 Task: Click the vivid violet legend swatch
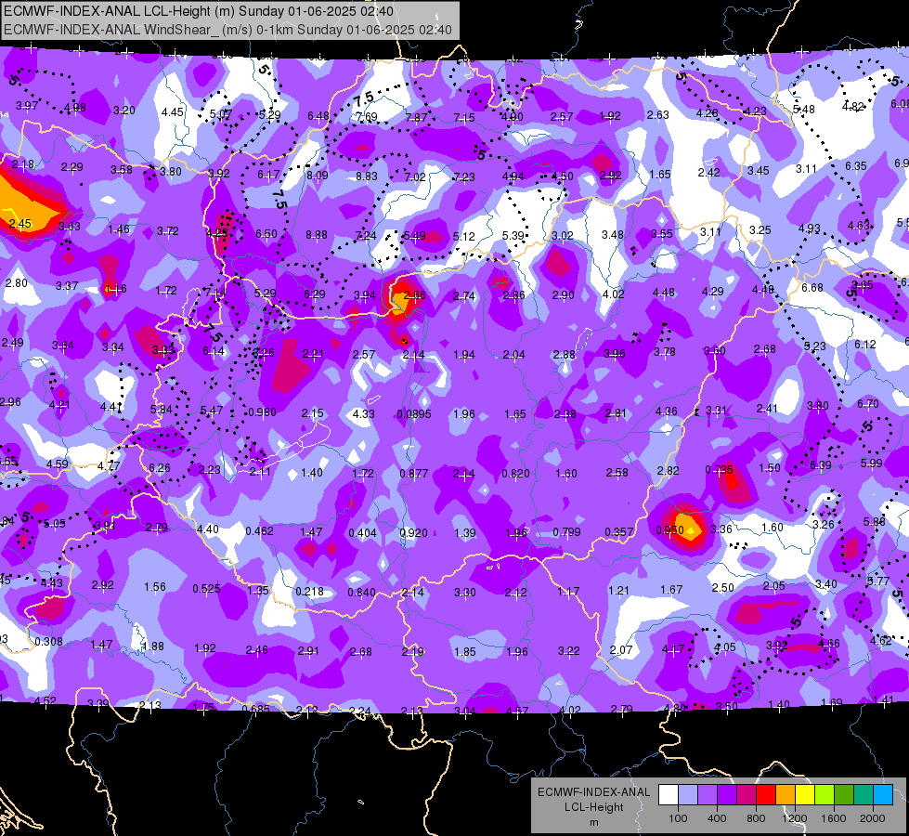point(727,795)
